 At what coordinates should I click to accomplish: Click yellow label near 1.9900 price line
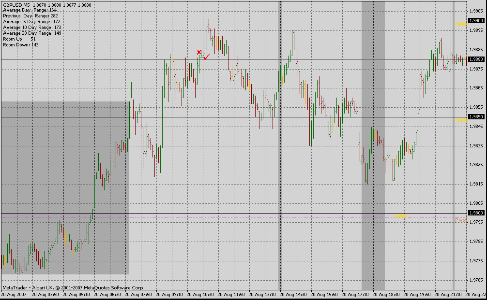click(x=461, y=24)
